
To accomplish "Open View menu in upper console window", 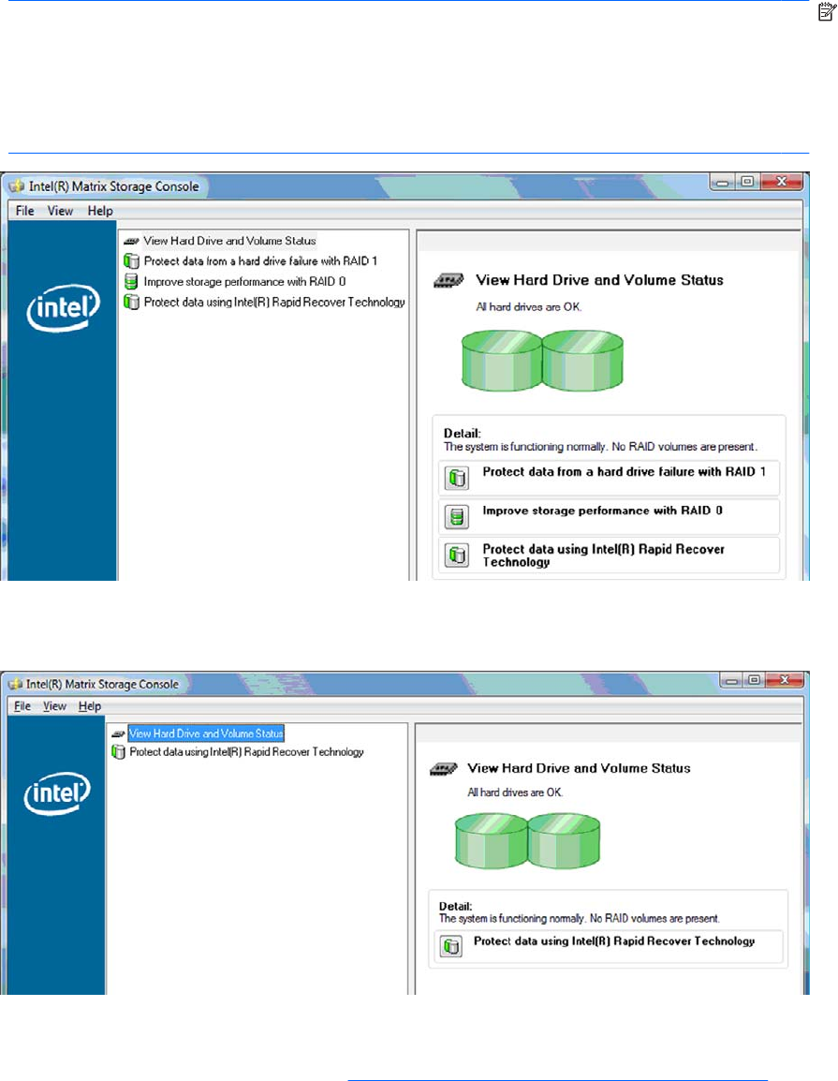I will [x=60, y=211].
